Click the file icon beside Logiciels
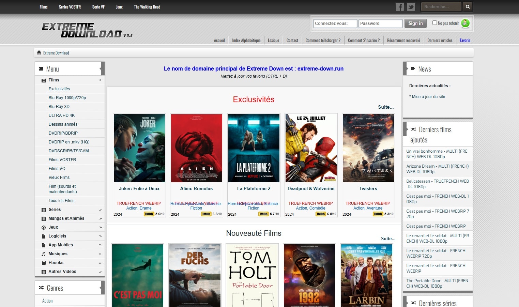This screenshot has height=307, width=519. (44, 236)
